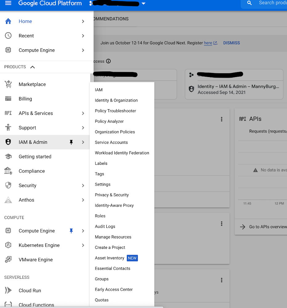The width and height of the screenshot is (287, 308).
Task: Open the project selector dropdown at the top
Action: 143,3
